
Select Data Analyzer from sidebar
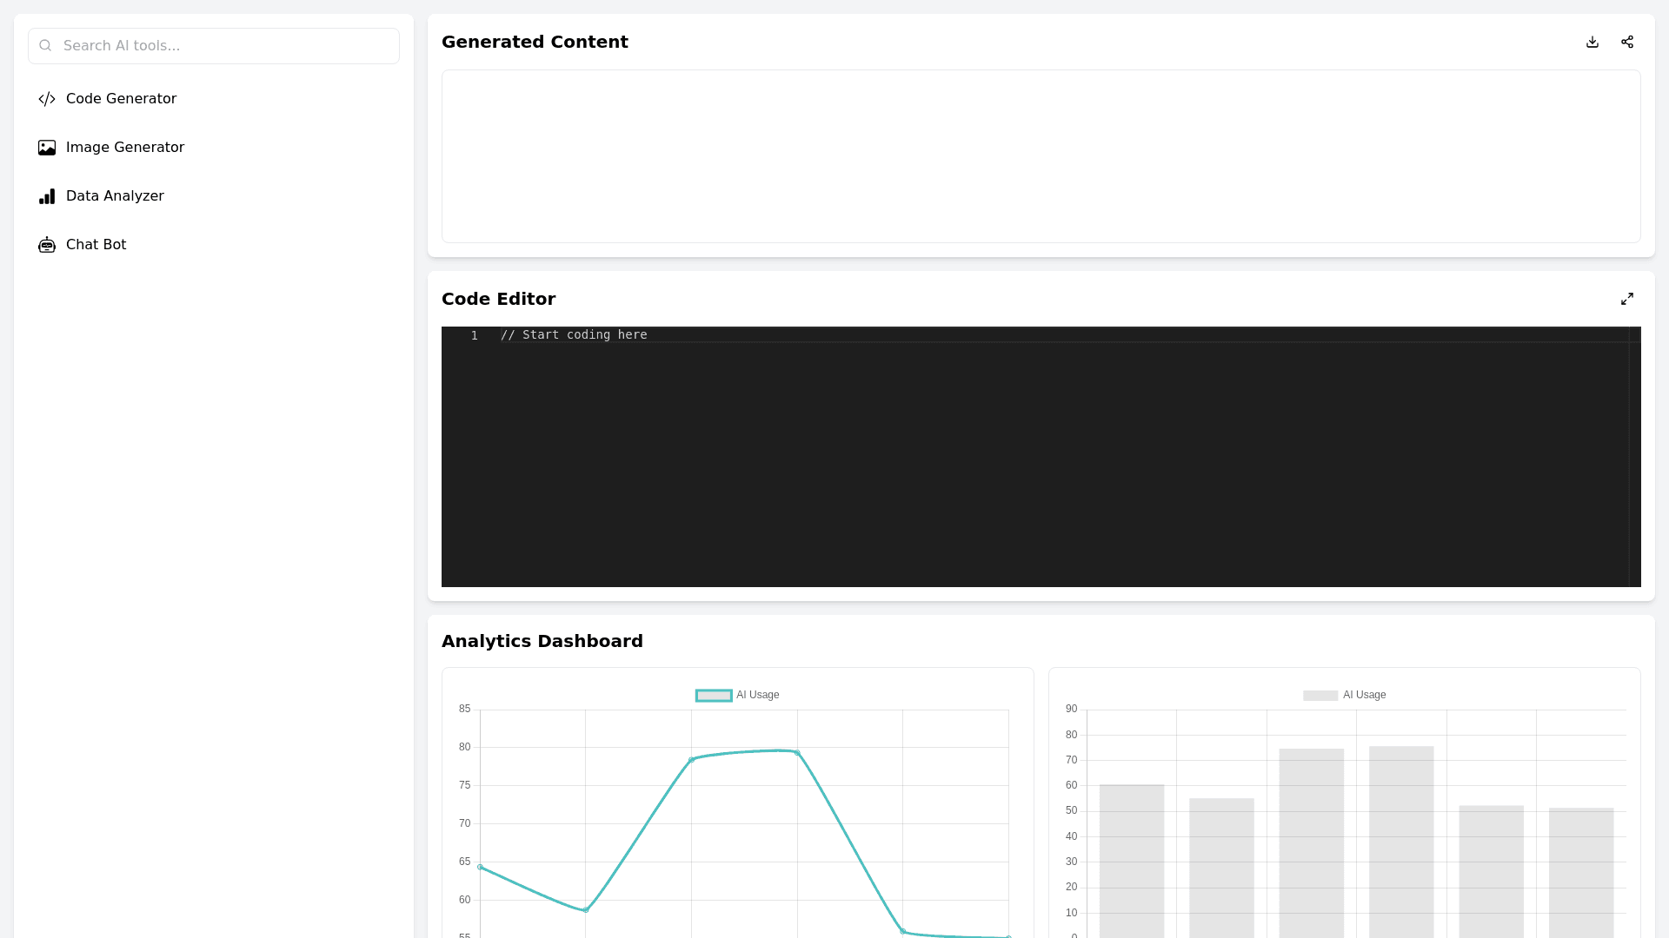coord(115,196)
